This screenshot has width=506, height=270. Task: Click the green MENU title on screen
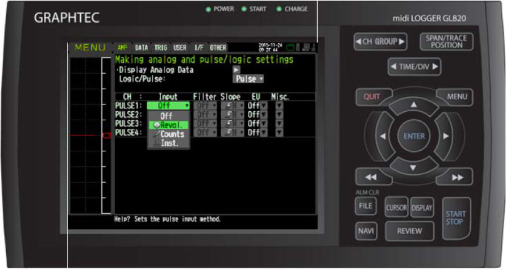[90, 48]
